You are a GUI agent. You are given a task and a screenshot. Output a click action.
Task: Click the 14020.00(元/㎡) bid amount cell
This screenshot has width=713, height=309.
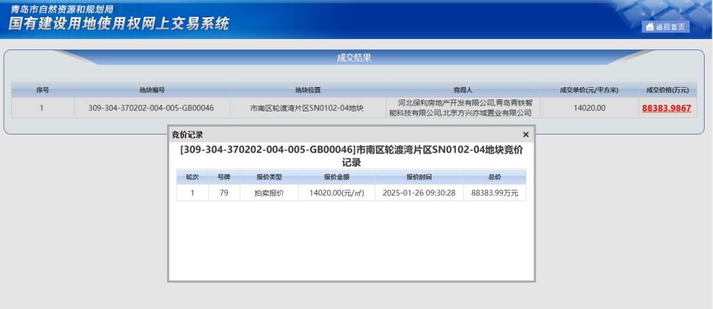[x=336, y=193]
